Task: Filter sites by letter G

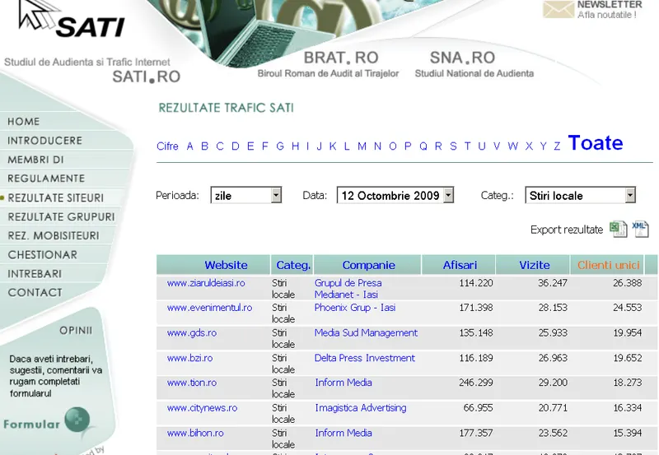Action: [x=280, y=146]
